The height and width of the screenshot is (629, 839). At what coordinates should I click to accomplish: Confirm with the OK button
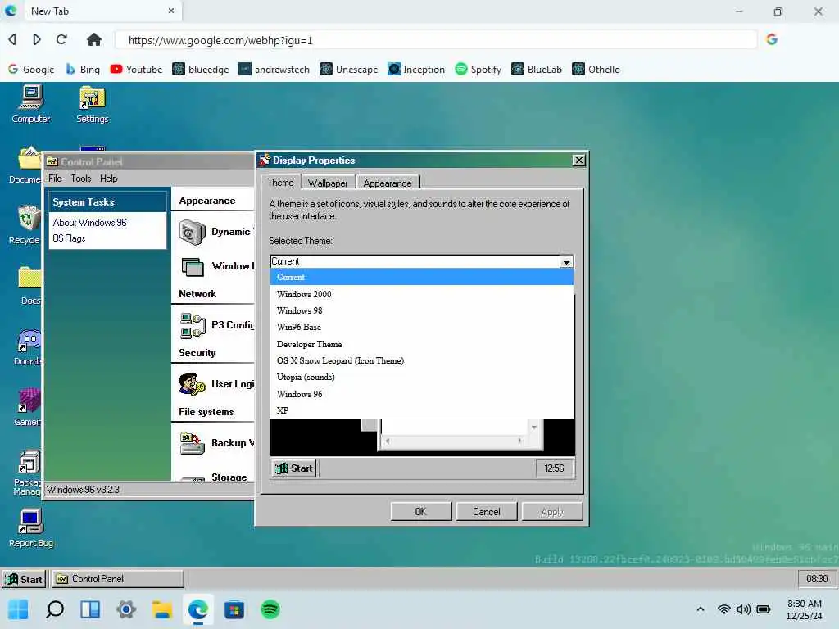[421, 512]
